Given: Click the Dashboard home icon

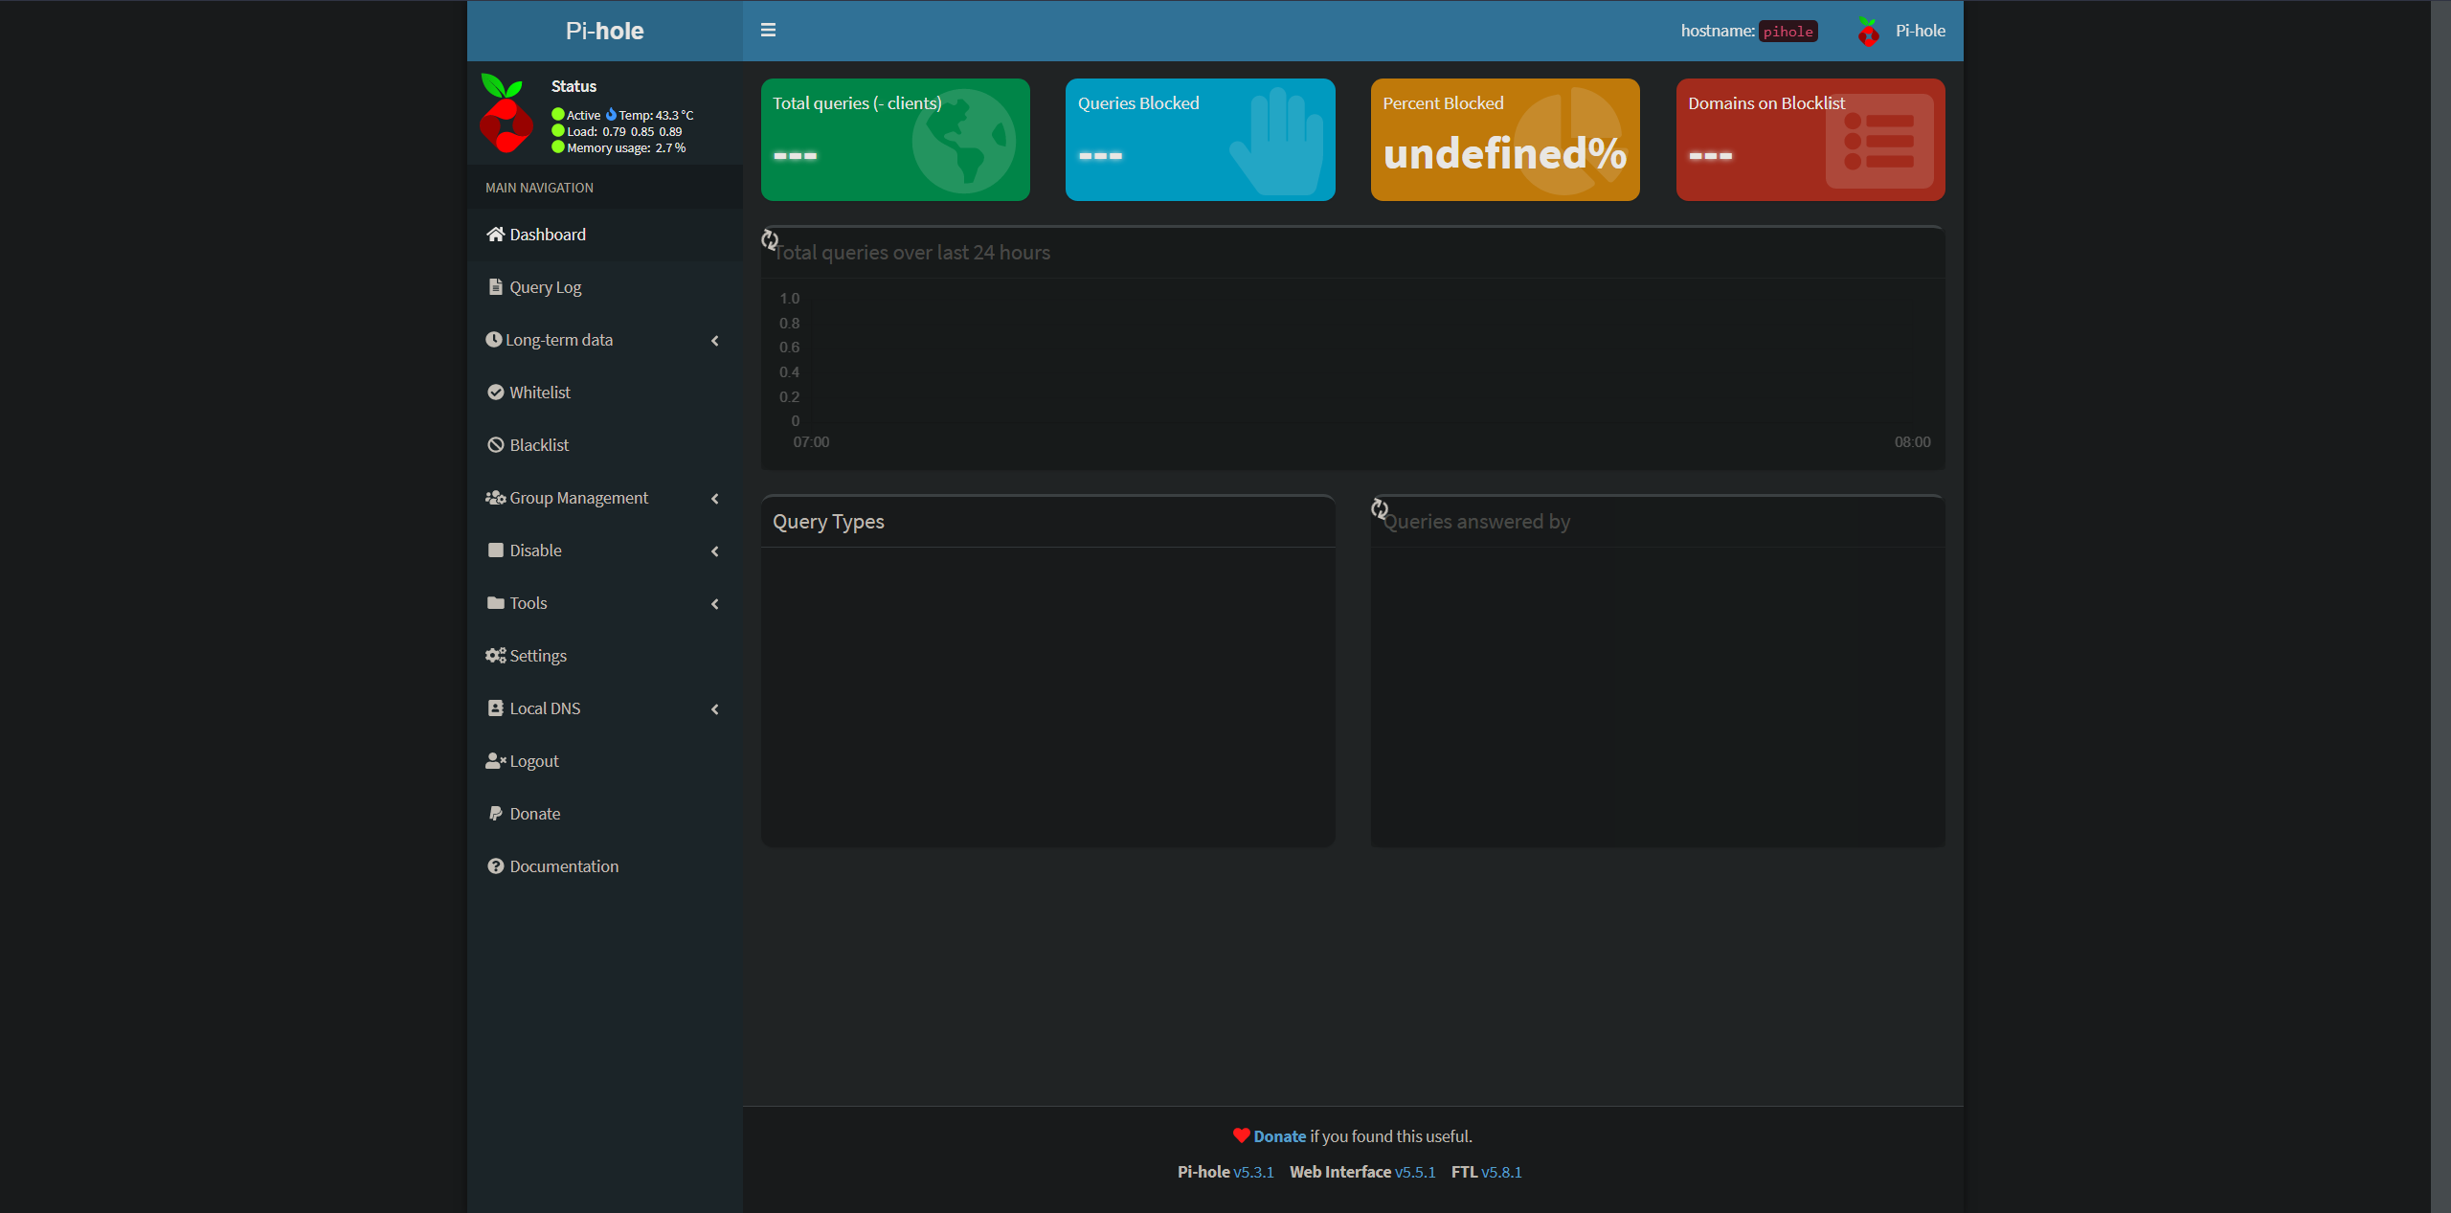Looking at the screenshot, I should (495, 235).
